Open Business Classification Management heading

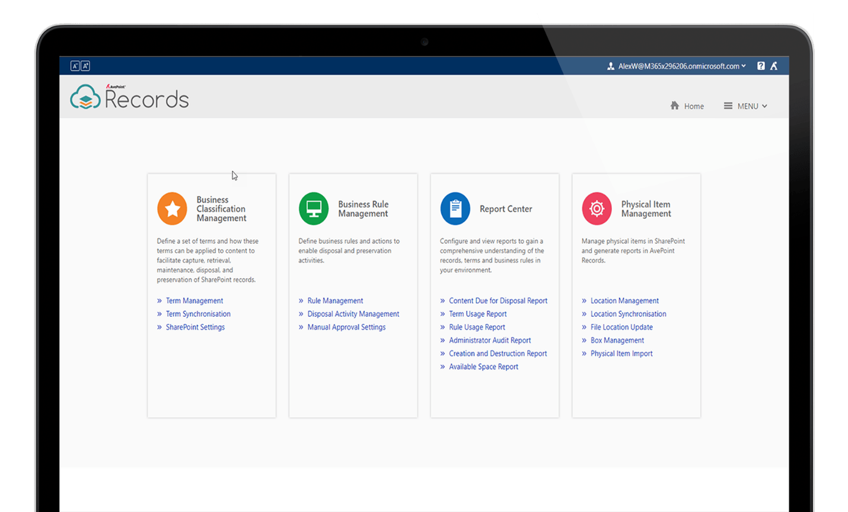(221, 209)
